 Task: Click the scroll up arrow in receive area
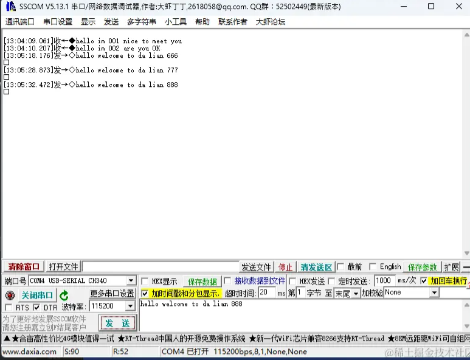pos(466,36)
